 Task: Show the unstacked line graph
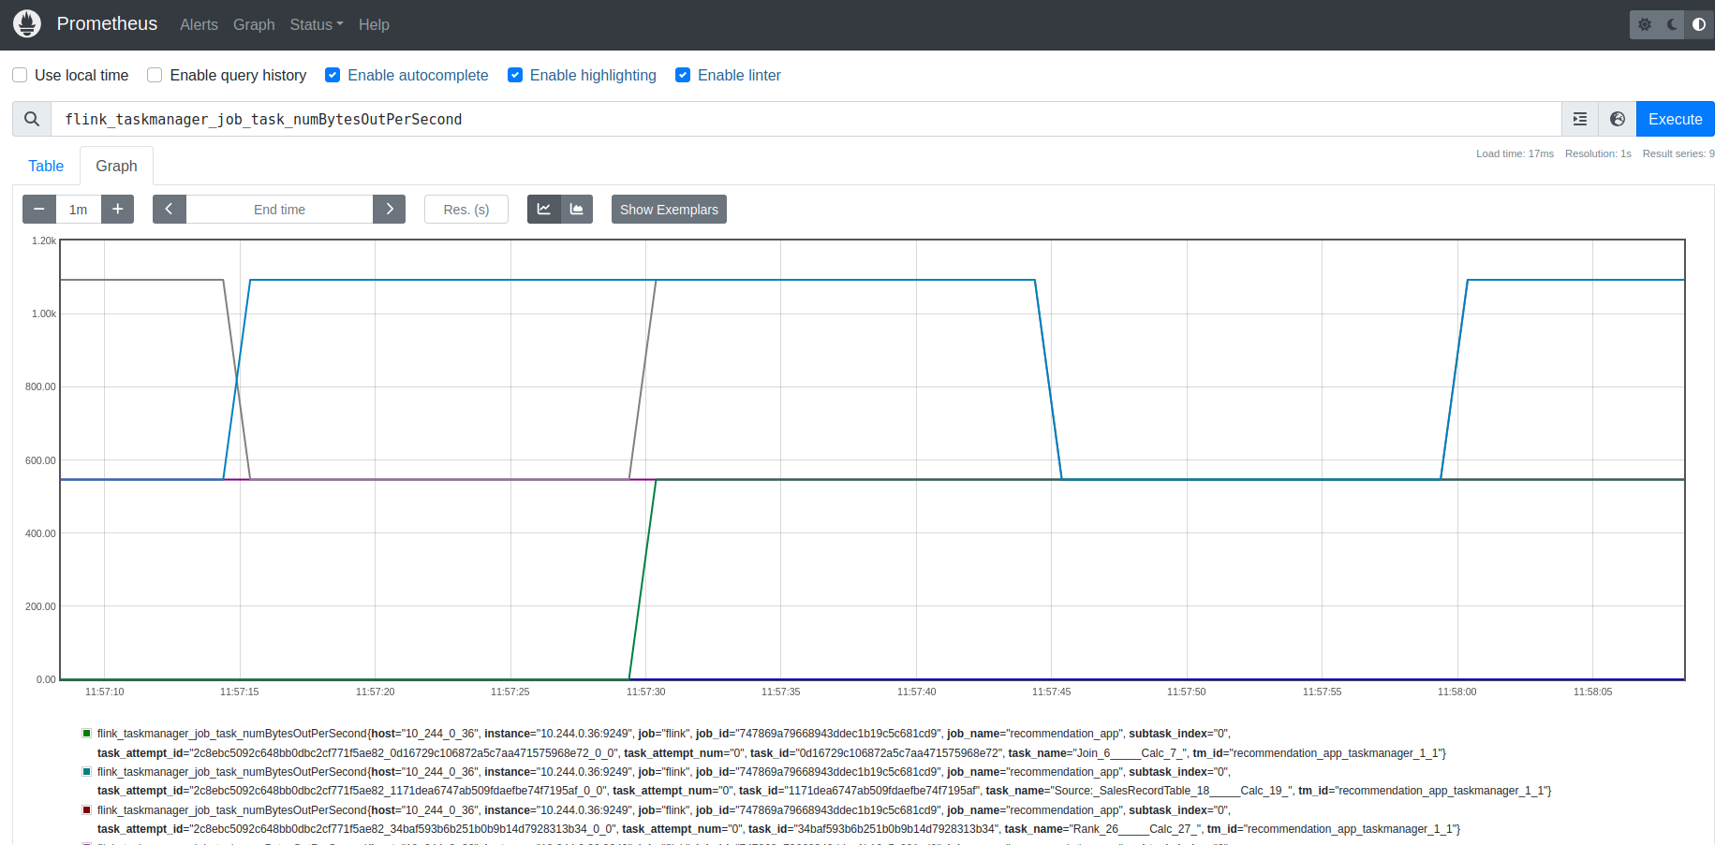tap(544, 210)
